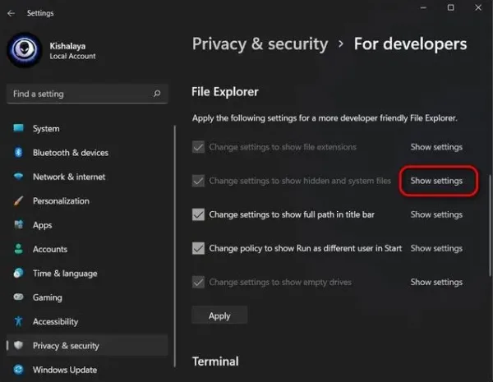Open System via its monitor icon
The width and height of the screenshot is (493, 382).
click(19, 128)
